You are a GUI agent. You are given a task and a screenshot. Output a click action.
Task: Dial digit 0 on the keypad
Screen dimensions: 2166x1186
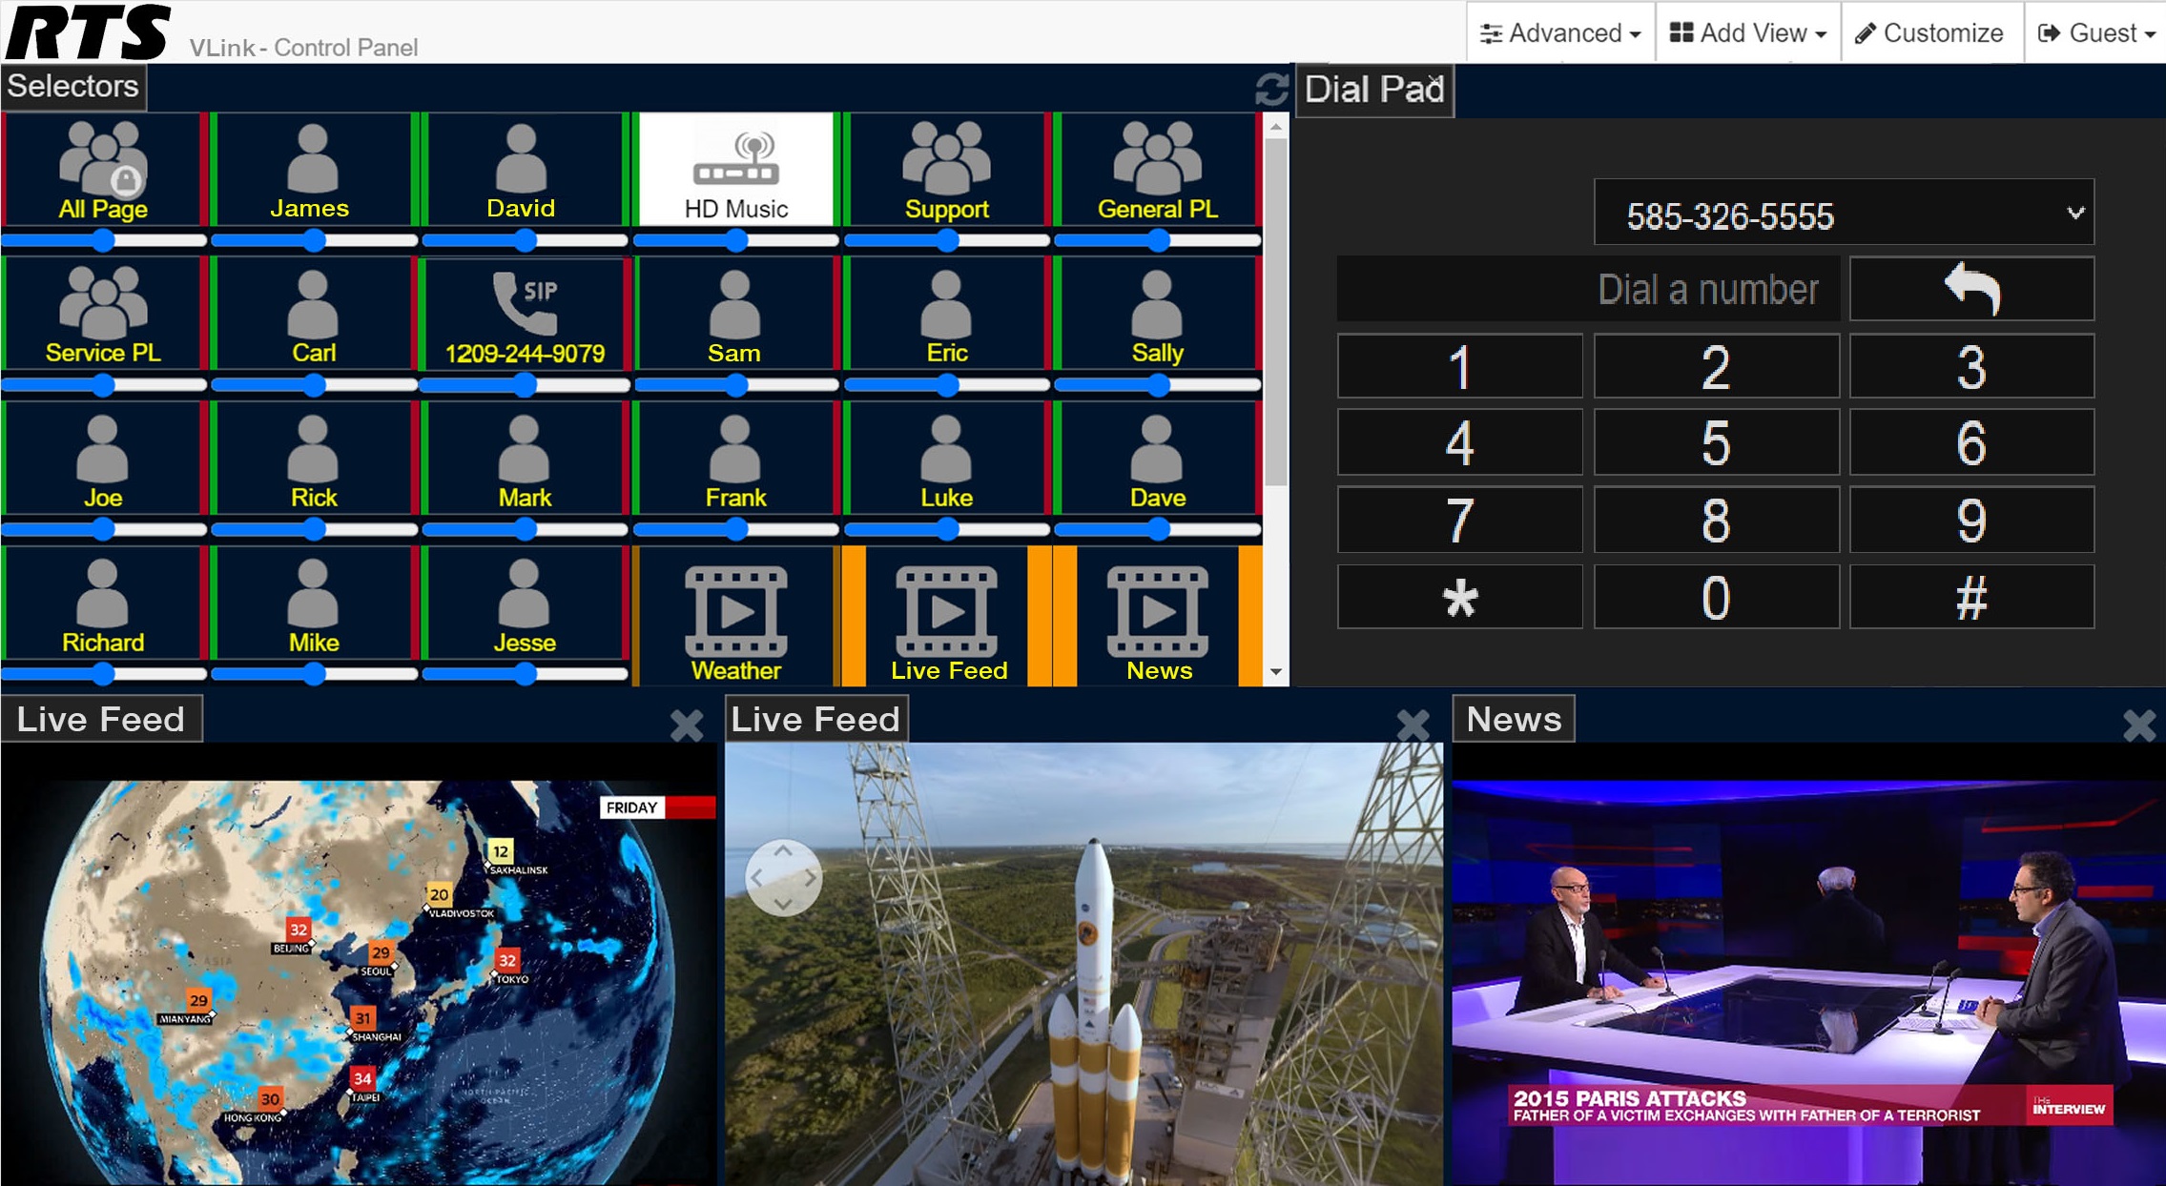point(1716,598)
